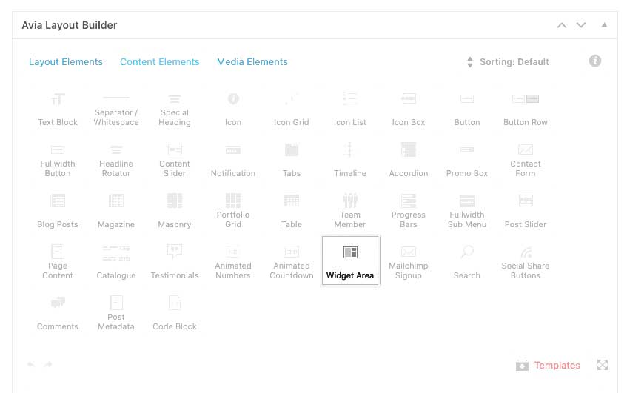Insert Testimonials element
The width and height of the screenshot is (627, 393).
(175, 261)
